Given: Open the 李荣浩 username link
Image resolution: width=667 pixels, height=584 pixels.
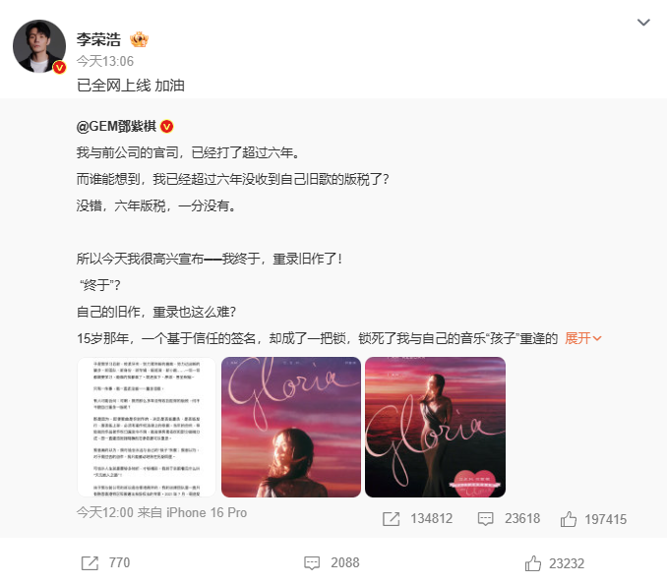Looking at the screenshot, I should click(x=98, y=40).
